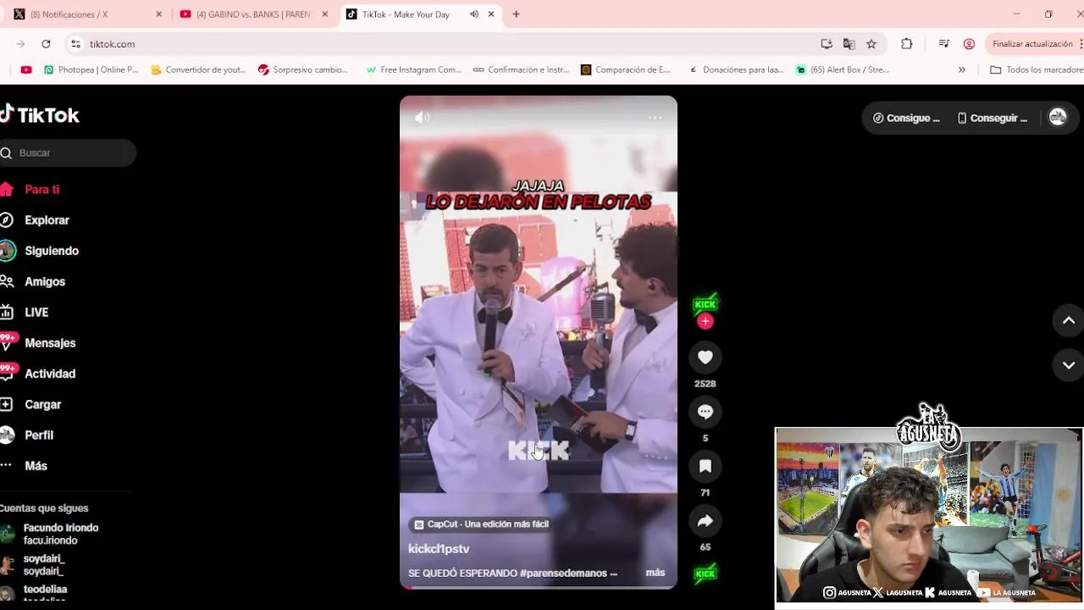Click the Consigue coins button
The width and height of the screenshot is (1084, 610).
click(906, 118)
